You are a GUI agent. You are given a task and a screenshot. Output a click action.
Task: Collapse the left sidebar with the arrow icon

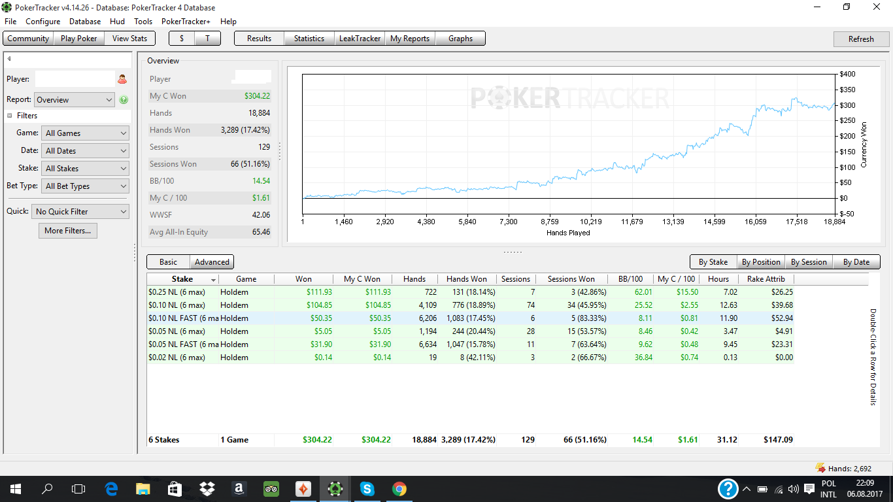tap(9, 59)
